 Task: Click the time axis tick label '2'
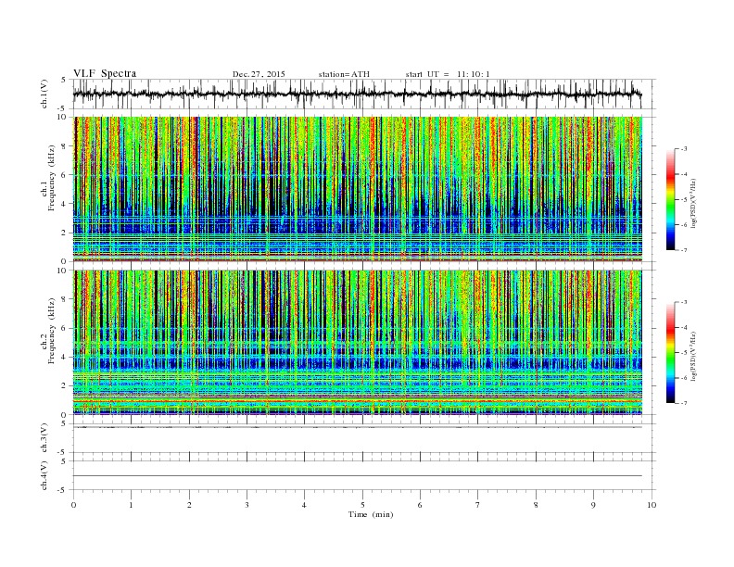tap(189, 505)
